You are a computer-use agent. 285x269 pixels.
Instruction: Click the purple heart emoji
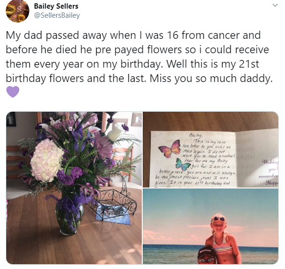coord(13,92)
